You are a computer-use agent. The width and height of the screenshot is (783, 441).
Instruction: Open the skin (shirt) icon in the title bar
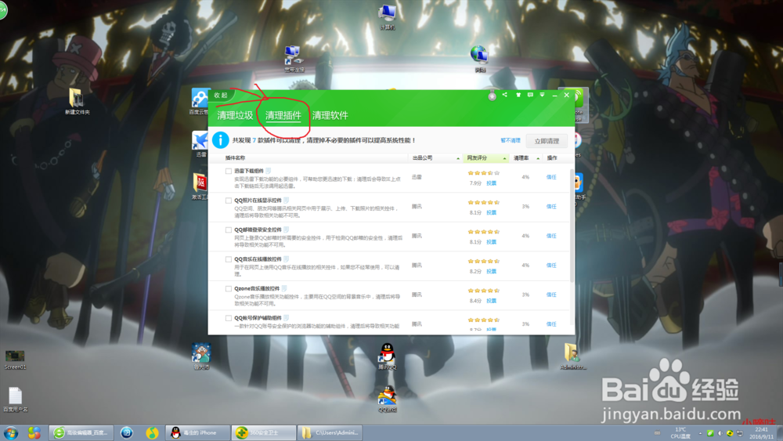[518, 95]
